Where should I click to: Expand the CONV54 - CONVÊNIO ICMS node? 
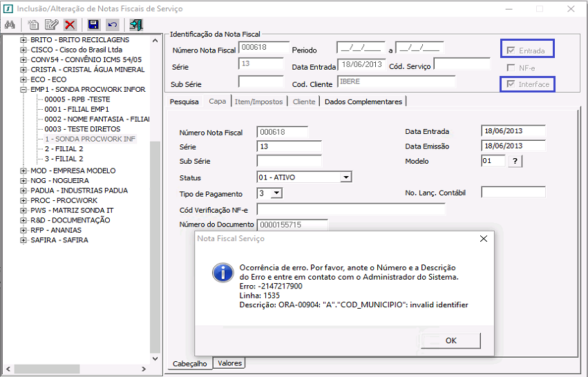tap(23, 59)
